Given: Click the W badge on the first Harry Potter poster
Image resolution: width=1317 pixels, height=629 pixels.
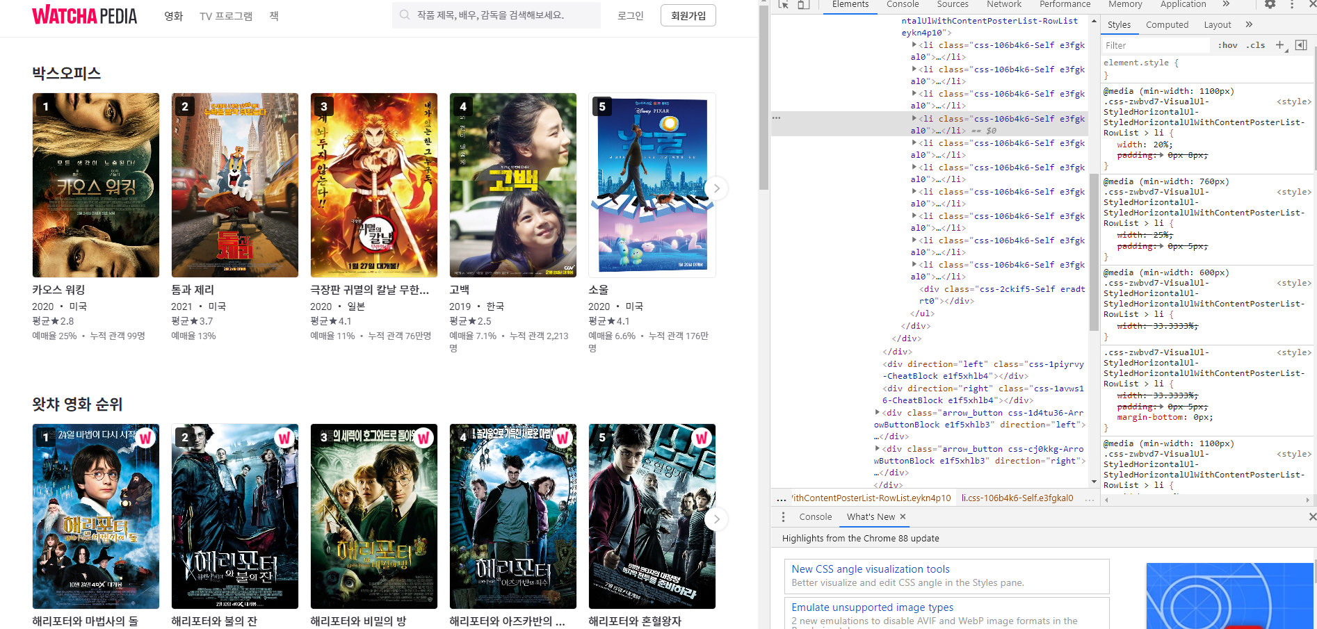Looking at the screenshot, I should click(145, 438).
